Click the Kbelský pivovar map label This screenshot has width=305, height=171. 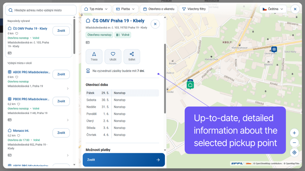click(240, 47)
